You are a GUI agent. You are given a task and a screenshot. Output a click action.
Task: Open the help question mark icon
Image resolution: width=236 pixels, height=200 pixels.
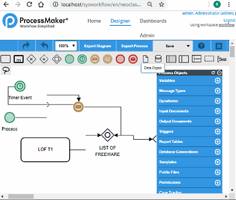point(201,46)
